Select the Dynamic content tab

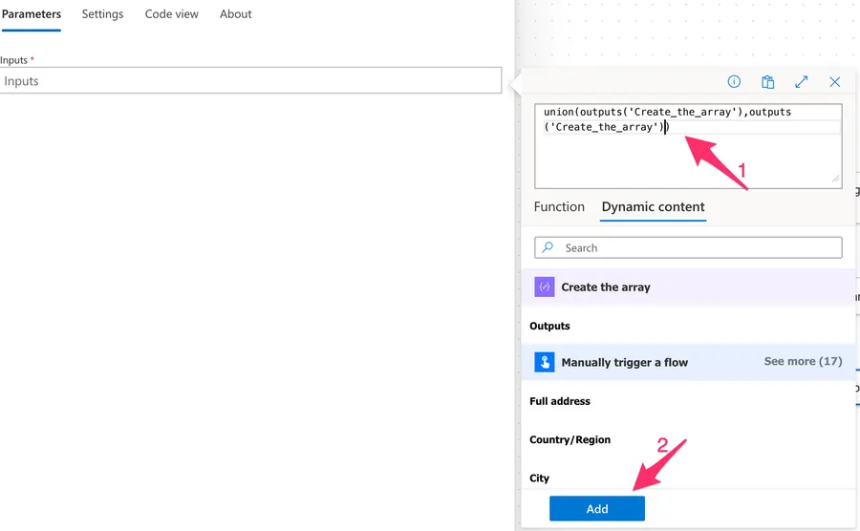click(653, 206)
